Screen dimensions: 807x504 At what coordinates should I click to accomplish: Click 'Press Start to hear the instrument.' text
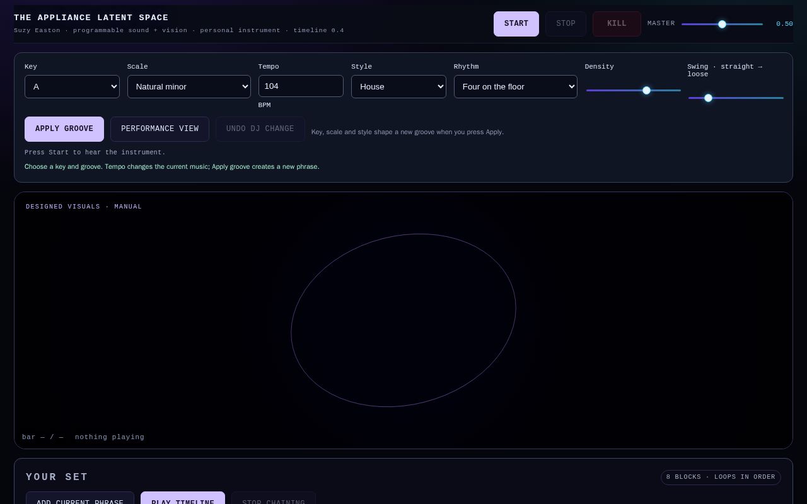(x=95, y=152)
